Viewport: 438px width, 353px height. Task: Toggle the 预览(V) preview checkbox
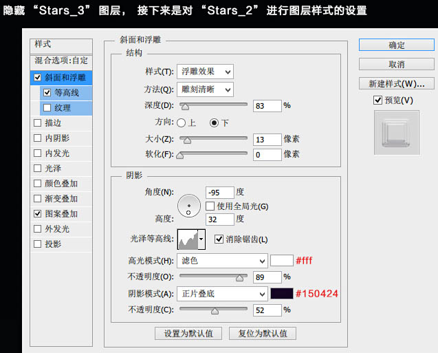coord(377,100)
